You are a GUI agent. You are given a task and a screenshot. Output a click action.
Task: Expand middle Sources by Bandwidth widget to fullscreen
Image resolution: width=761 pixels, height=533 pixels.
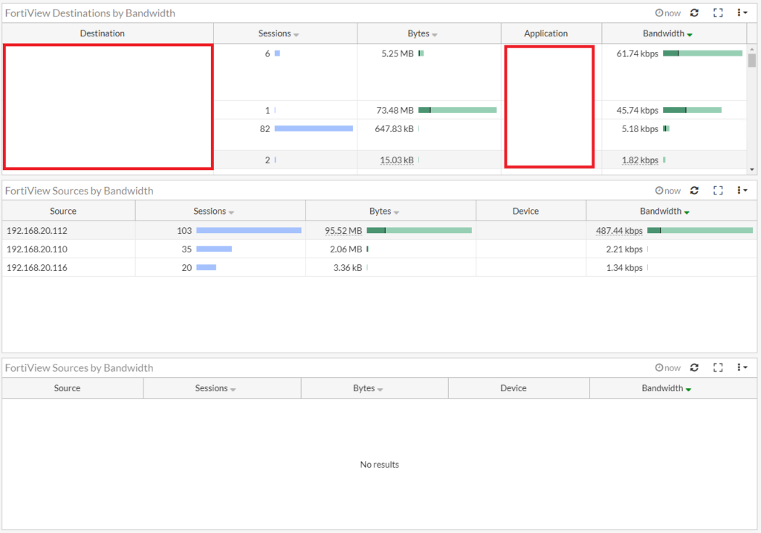pyautogui.click(x=718, y=190)
